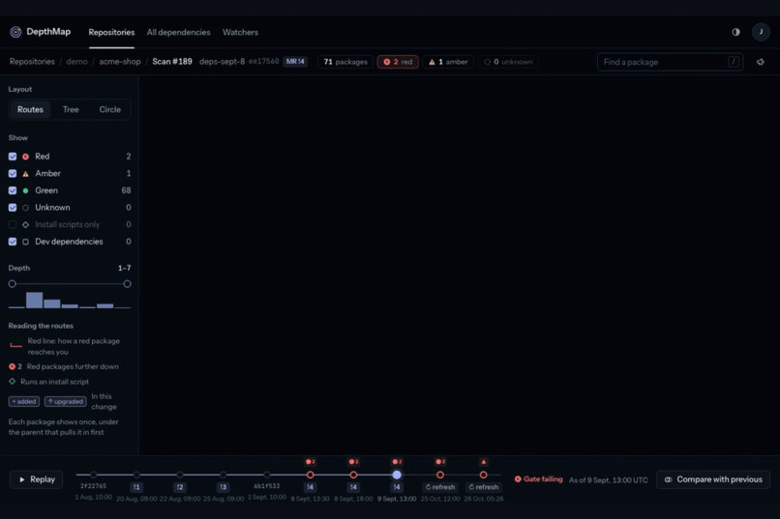This screenshot has height=519, width=780.
Task: Click the 0 unknown filter chip
Action: [x=508, y=62]
